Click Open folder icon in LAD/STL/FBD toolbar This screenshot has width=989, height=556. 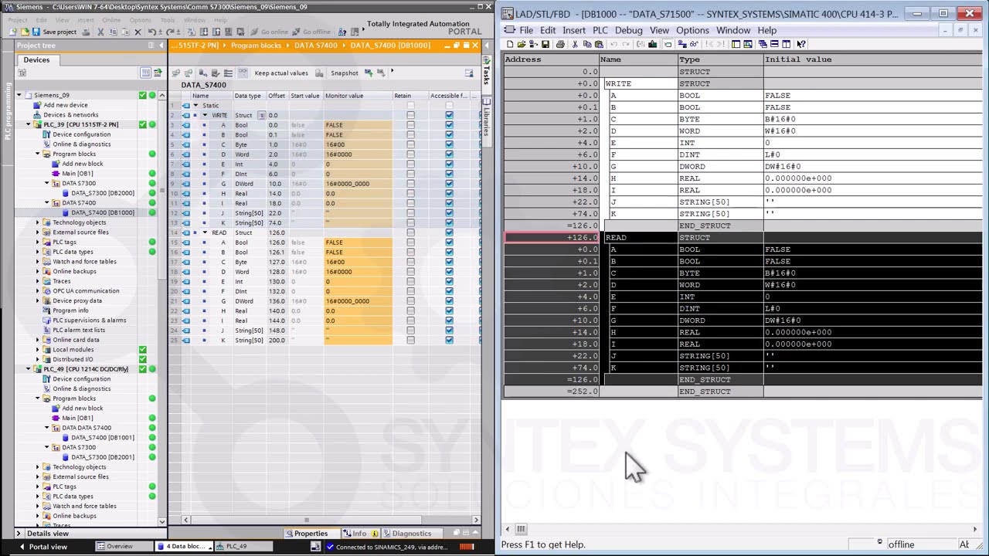pos(522,44)
